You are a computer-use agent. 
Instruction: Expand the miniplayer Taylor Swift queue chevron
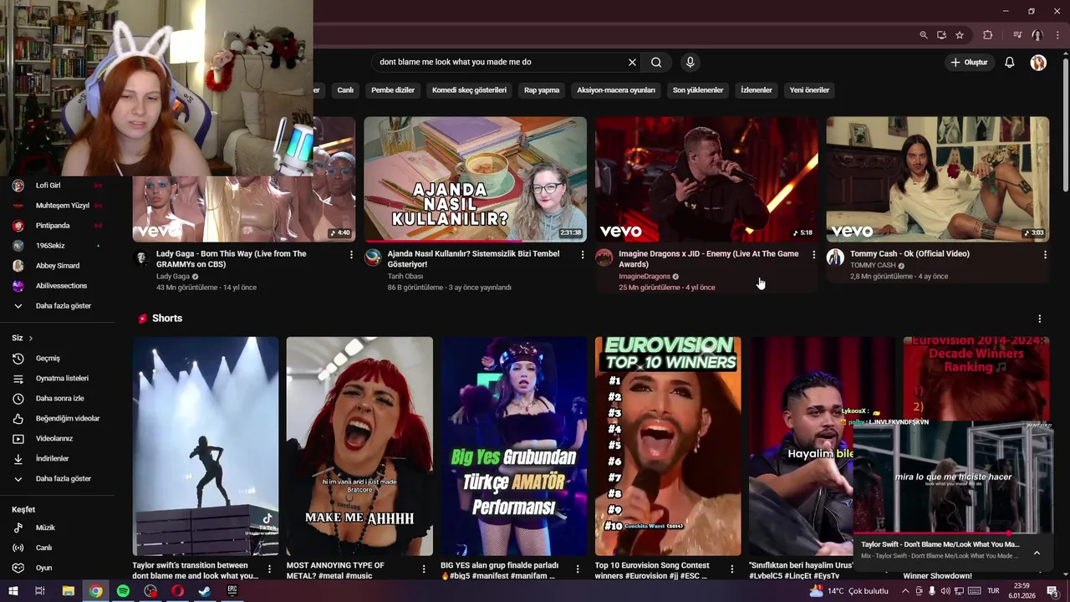tap(1037, 553)
